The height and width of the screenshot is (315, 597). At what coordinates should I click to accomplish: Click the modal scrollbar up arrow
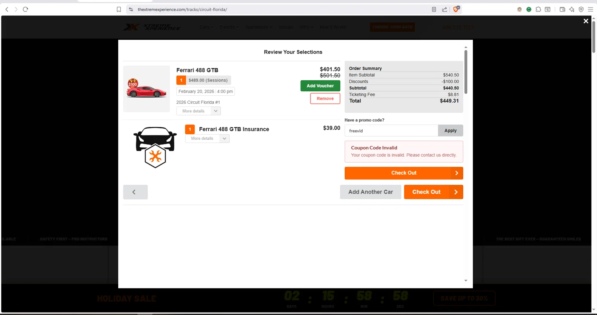pyautogui.click(x=466, y=47)
